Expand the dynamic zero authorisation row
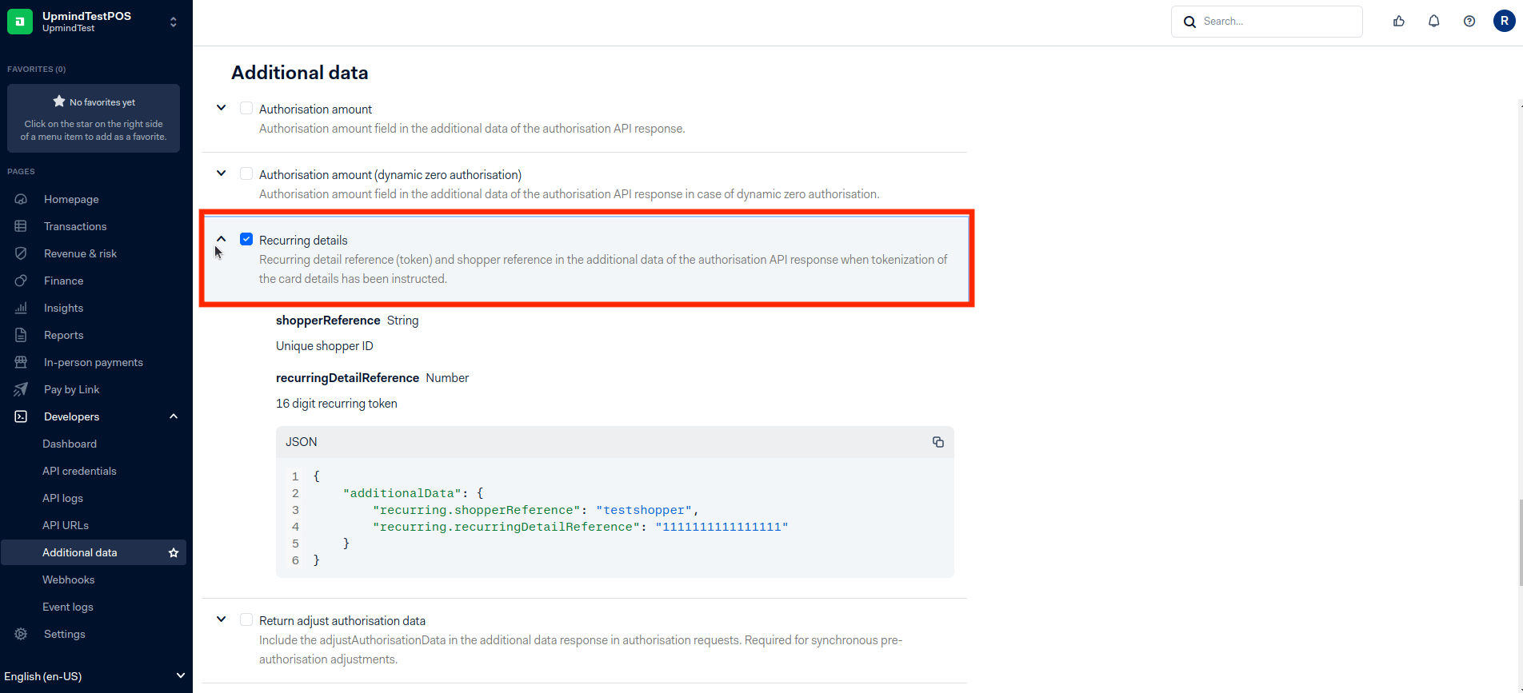This screenshot has height=693, width=1523. coord(222,173)
